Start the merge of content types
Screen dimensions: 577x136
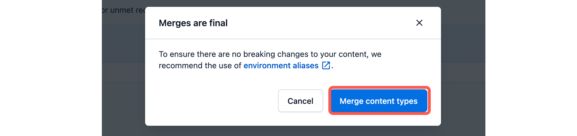[379, 101]
